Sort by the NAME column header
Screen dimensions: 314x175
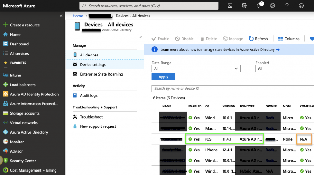pos(167,106)
